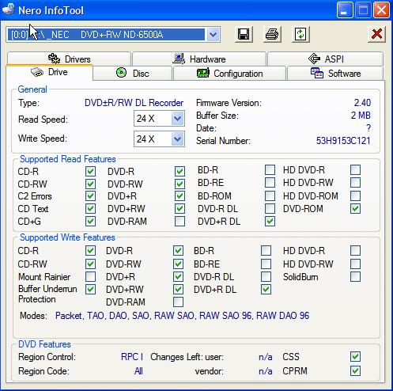The width and height of the screenshot is (393, 391).
Task: Toggle Mount Rainier write checkbox
Action: pos(90,276)
